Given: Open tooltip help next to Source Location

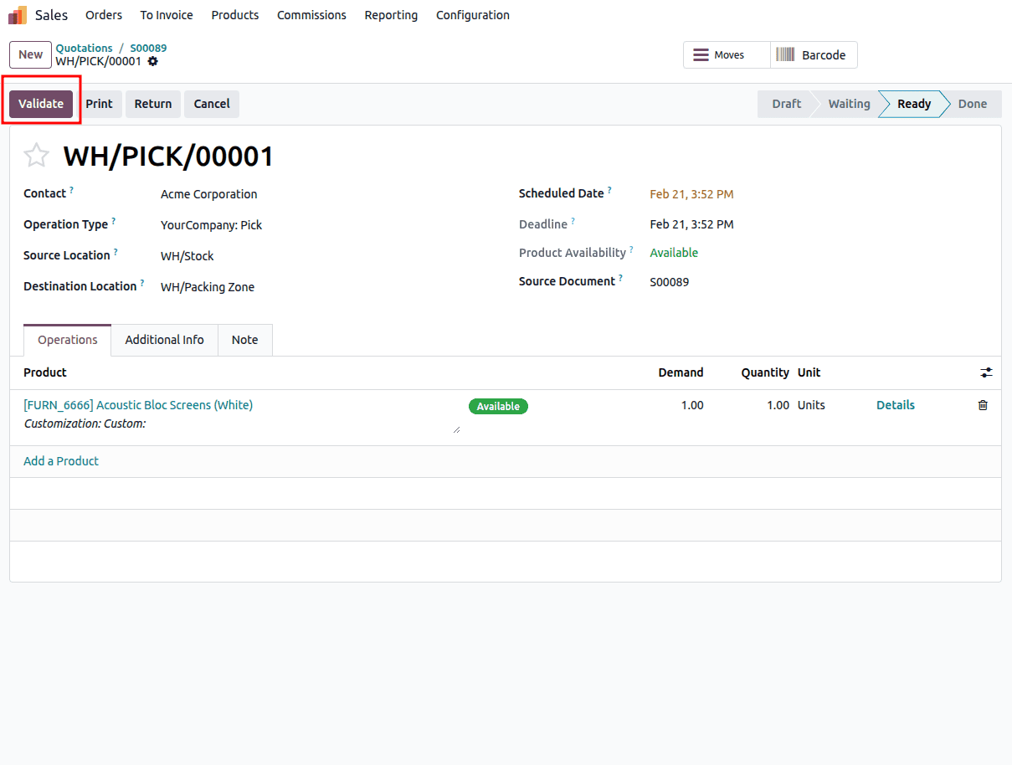Looking at the screenshot, I should click(x=116, y=252).
